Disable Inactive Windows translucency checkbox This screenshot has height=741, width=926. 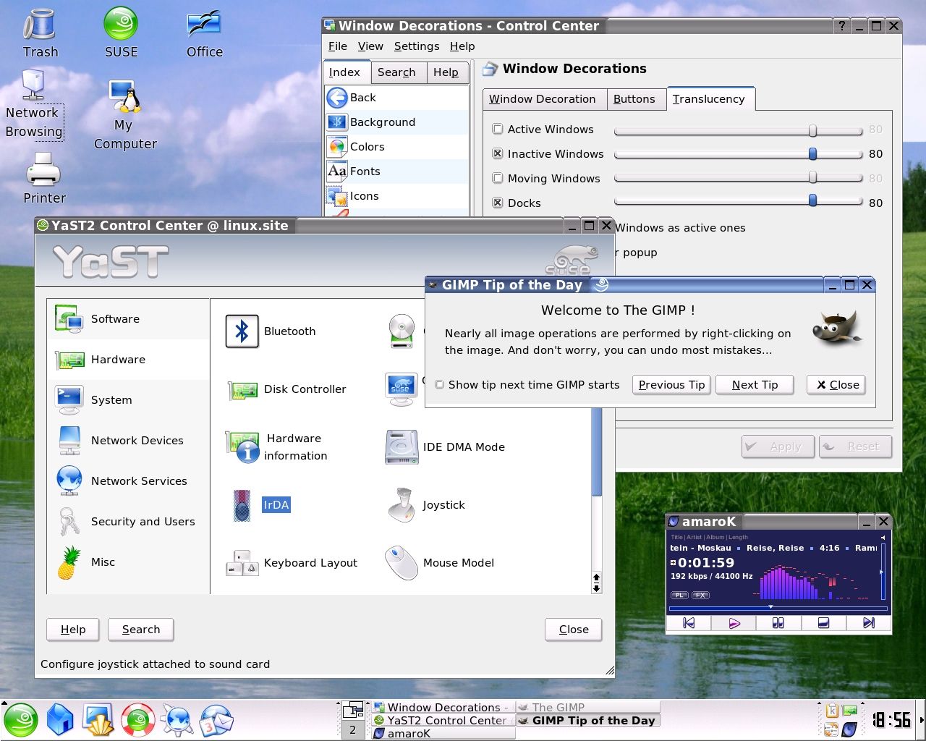point(498,154)
